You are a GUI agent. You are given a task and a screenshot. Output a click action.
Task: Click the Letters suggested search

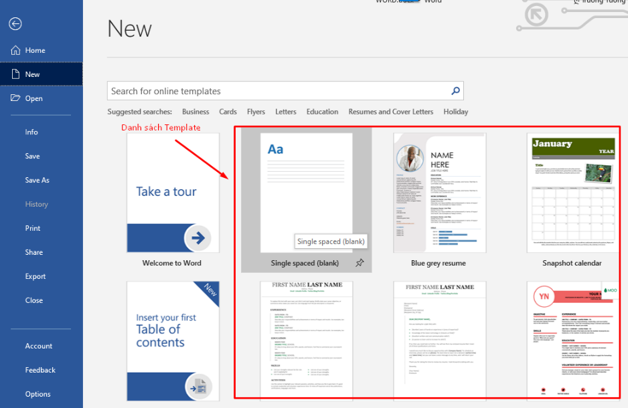pos(286,112)
